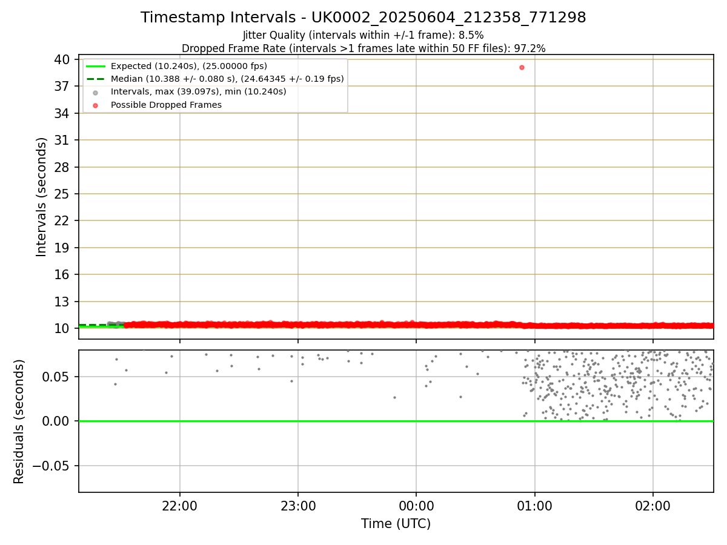Click the dashed dark green line swatch in the legend

point(96,79)
